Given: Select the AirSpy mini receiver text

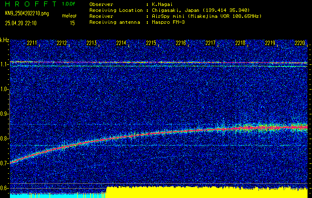Looking at the screenshot, I should click(x=207, y=16).
